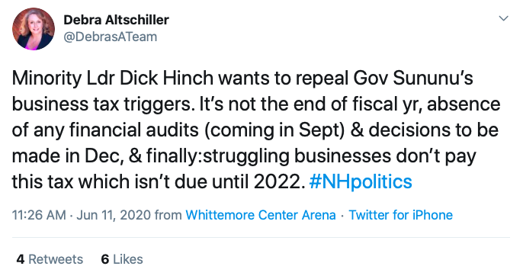The width and height of the screenshot is (523, 279).
Task: Click the likes count number 6
Action: point(105,259)
